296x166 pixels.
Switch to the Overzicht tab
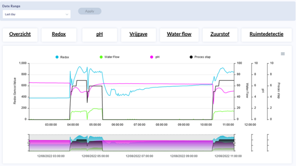(20, 34)
